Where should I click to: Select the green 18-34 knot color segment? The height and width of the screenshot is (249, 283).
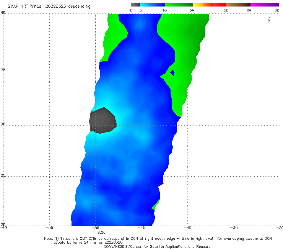(179, 5)
